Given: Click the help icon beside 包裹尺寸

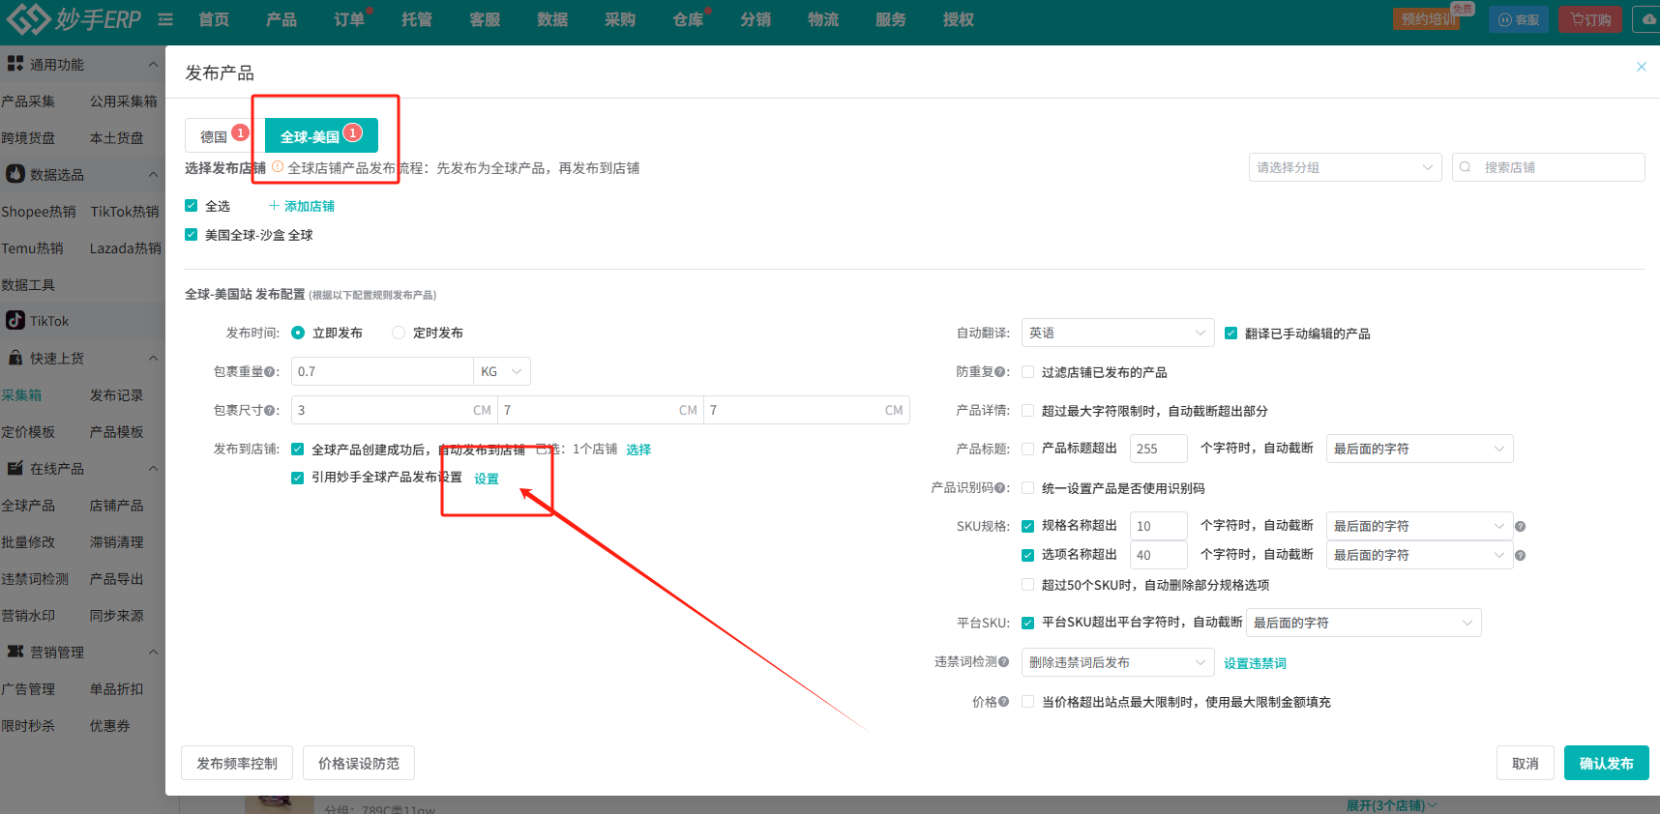Looking at the screenshot, I should coord(269,411).
